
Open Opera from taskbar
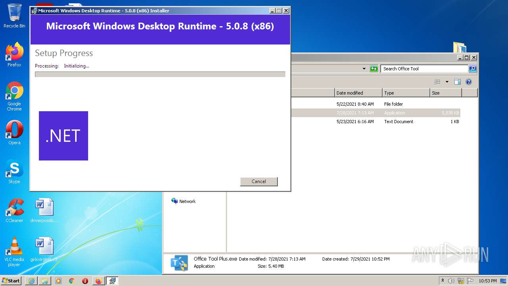(x=85, y=281)
